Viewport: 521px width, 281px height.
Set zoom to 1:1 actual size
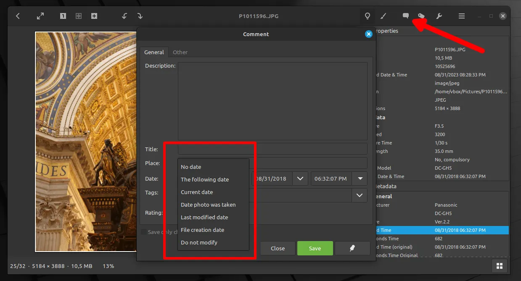pos(63,16)
